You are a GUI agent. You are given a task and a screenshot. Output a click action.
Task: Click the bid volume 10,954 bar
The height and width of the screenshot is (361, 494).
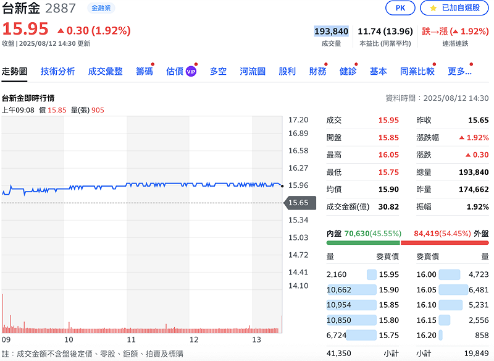coord(351,305)
